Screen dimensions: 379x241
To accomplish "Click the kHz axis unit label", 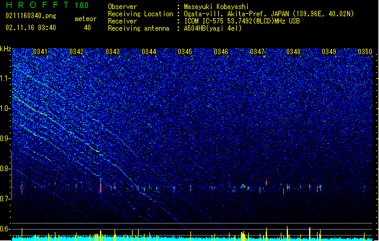I will coord(5,49).
